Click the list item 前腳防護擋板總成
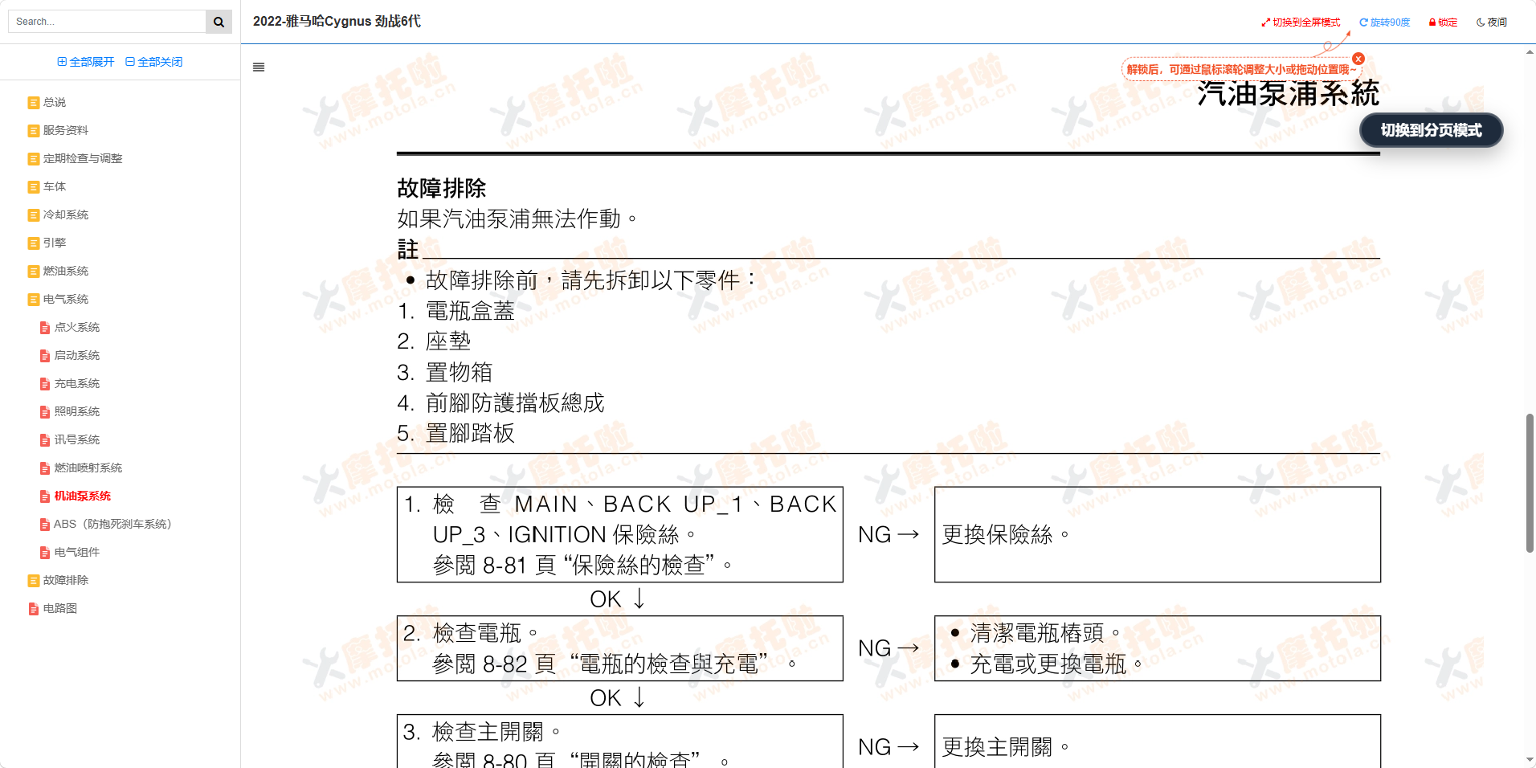The height and width of the screenshot is (768, 1536). 515,403
